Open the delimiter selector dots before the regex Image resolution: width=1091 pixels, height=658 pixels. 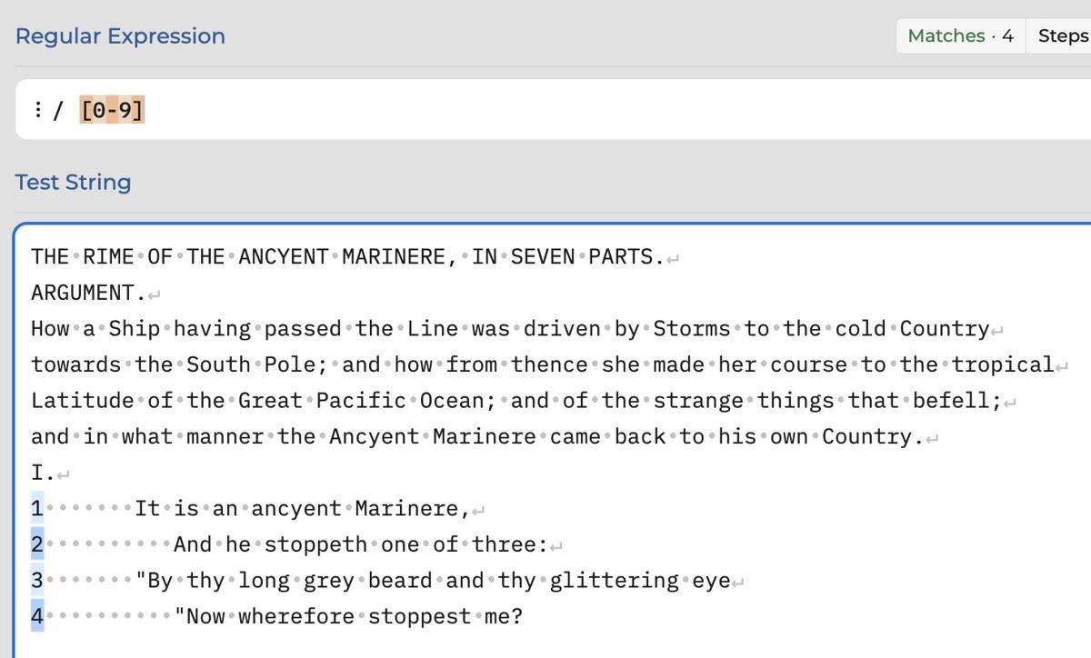[x=38, y=111]
